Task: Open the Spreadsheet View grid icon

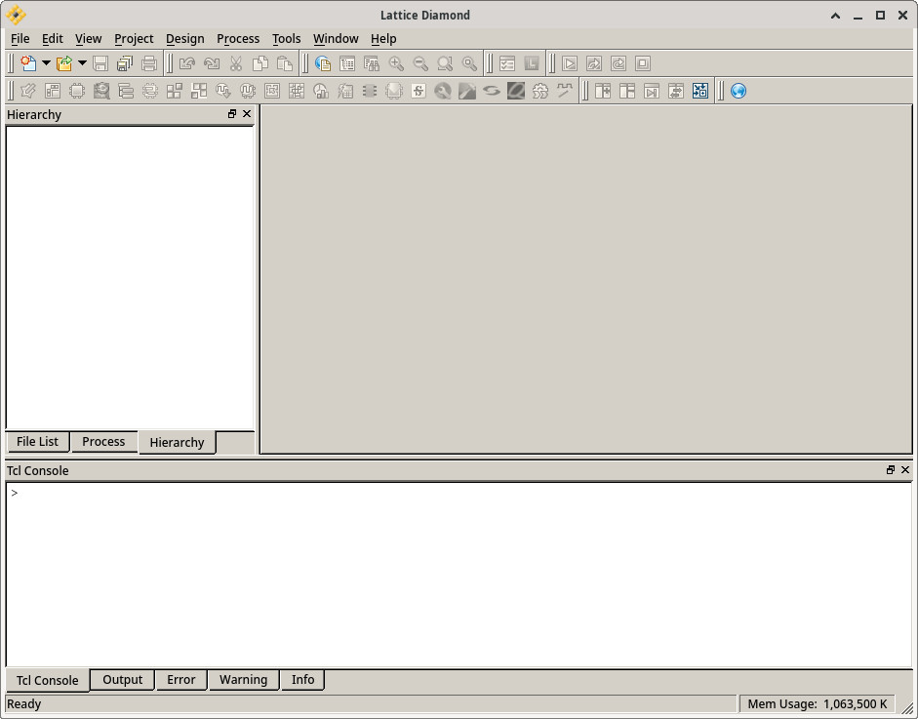Action: coord(53,91)
